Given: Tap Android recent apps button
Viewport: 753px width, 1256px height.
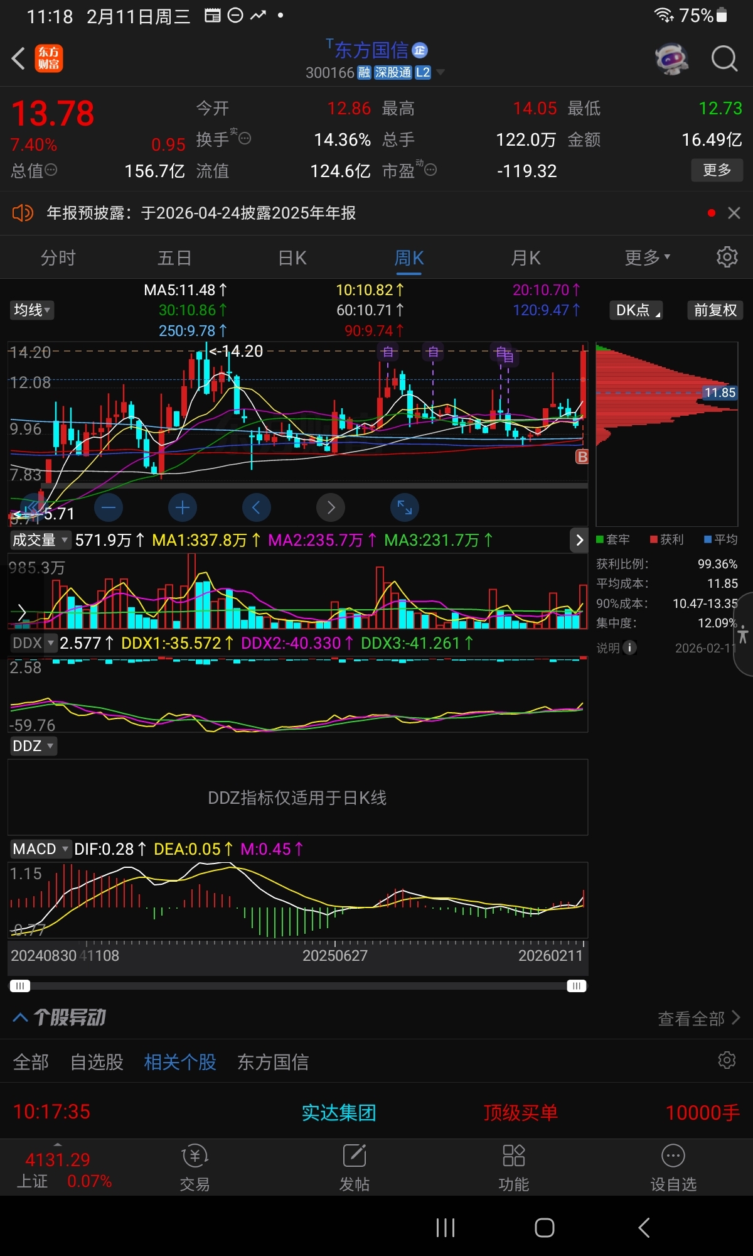Looking at the screenshot, I should click(x=445, y=1228).
